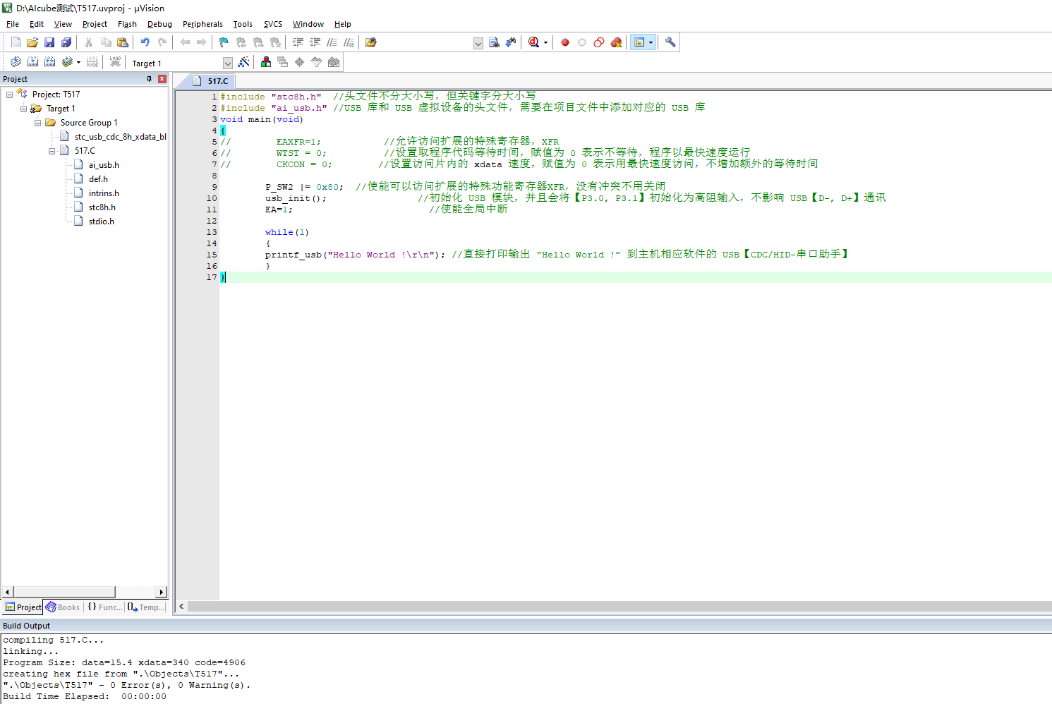Paste from clipboard toolbar icon

123,42
